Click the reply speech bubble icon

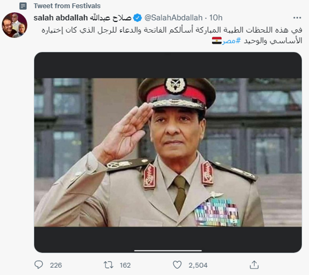[39, 265]
